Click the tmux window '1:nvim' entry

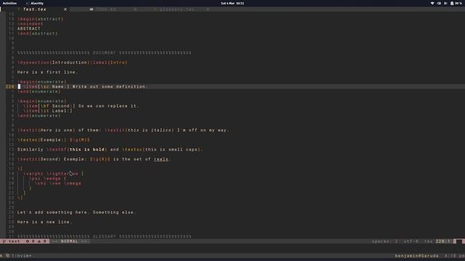coord(21,256)
